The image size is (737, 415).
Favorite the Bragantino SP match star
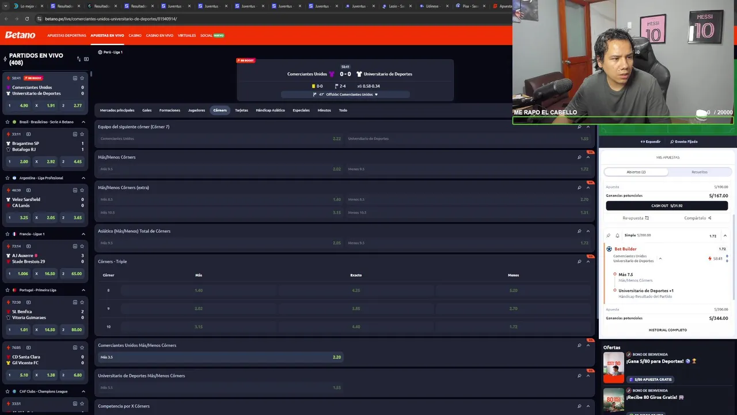point(82,134)
